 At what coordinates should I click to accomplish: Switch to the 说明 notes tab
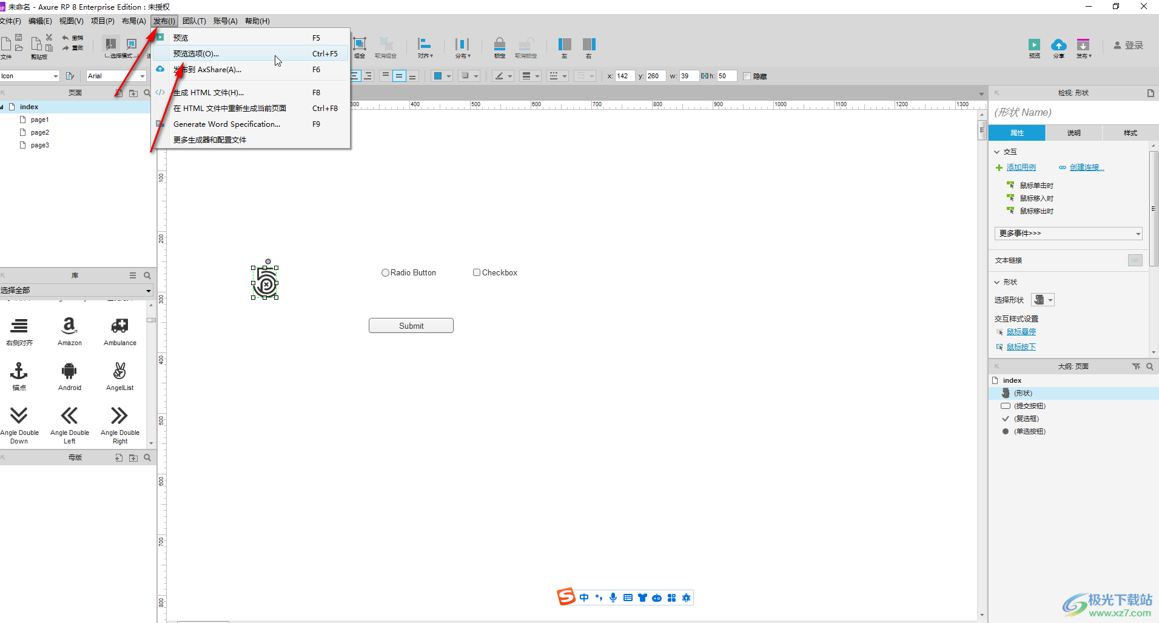[x=1073, y=133]
